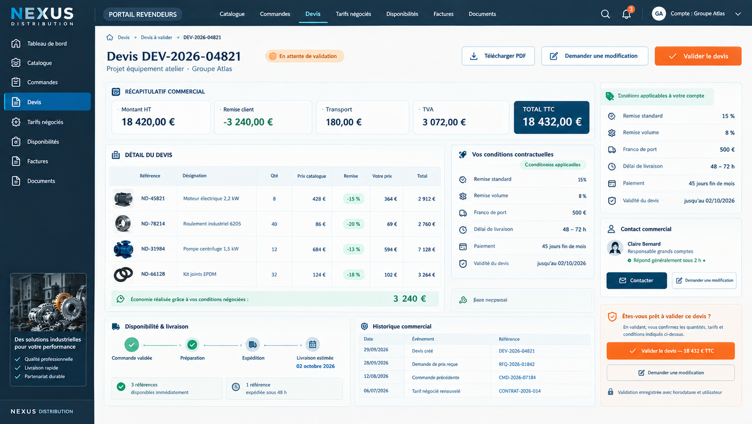Click the Kit joints EPDM product thumbnail
Screen dimensions: 752x424
point(123,274)
